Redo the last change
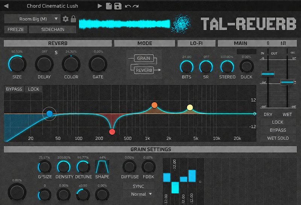This screenshot has width=301, height=205. 135,6
